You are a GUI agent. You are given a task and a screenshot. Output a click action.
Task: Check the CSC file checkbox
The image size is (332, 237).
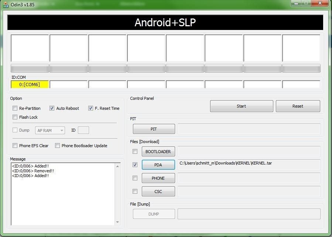pos(135,192)
